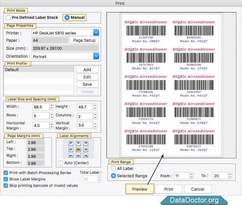Adjust the label Height stepper
The height and width of the screenshot is (205, 242).
95,106
